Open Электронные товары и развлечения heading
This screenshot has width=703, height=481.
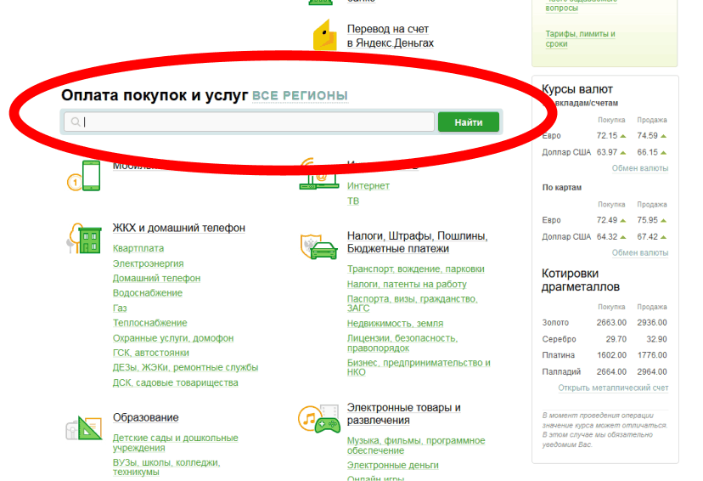pos(404,414)
